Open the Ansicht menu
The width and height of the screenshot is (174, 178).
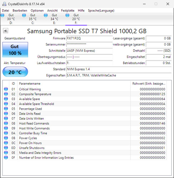coord(52,11)
